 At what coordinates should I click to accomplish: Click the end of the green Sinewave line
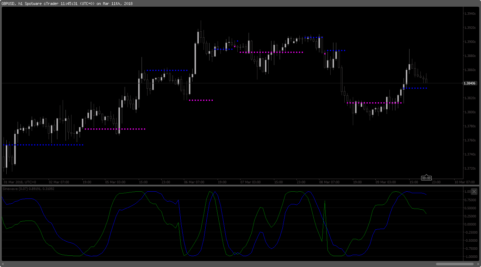[x=426, y=213]
